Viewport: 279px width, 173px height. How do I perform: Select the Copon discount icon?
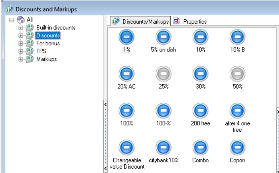[x=237, y=148]
